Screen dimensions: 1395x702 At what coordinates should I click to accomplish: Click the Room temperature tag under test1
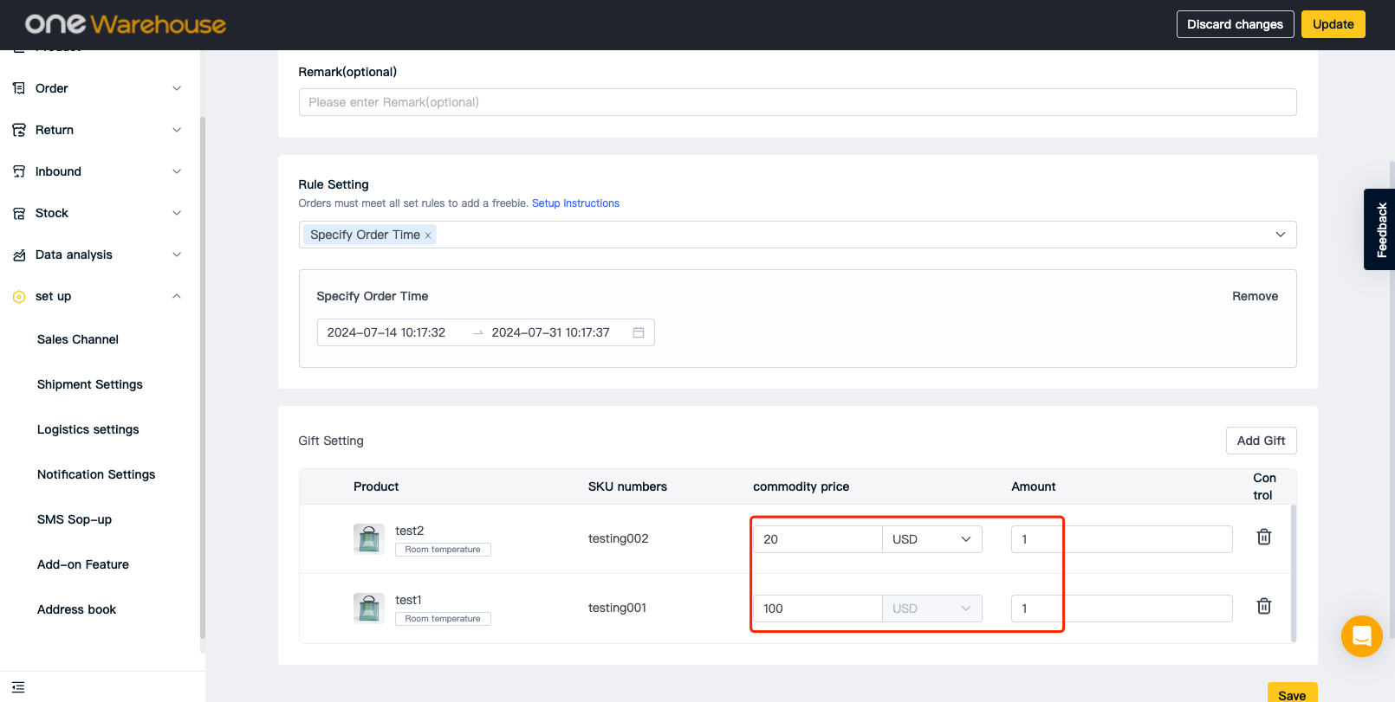click(443, 619)
